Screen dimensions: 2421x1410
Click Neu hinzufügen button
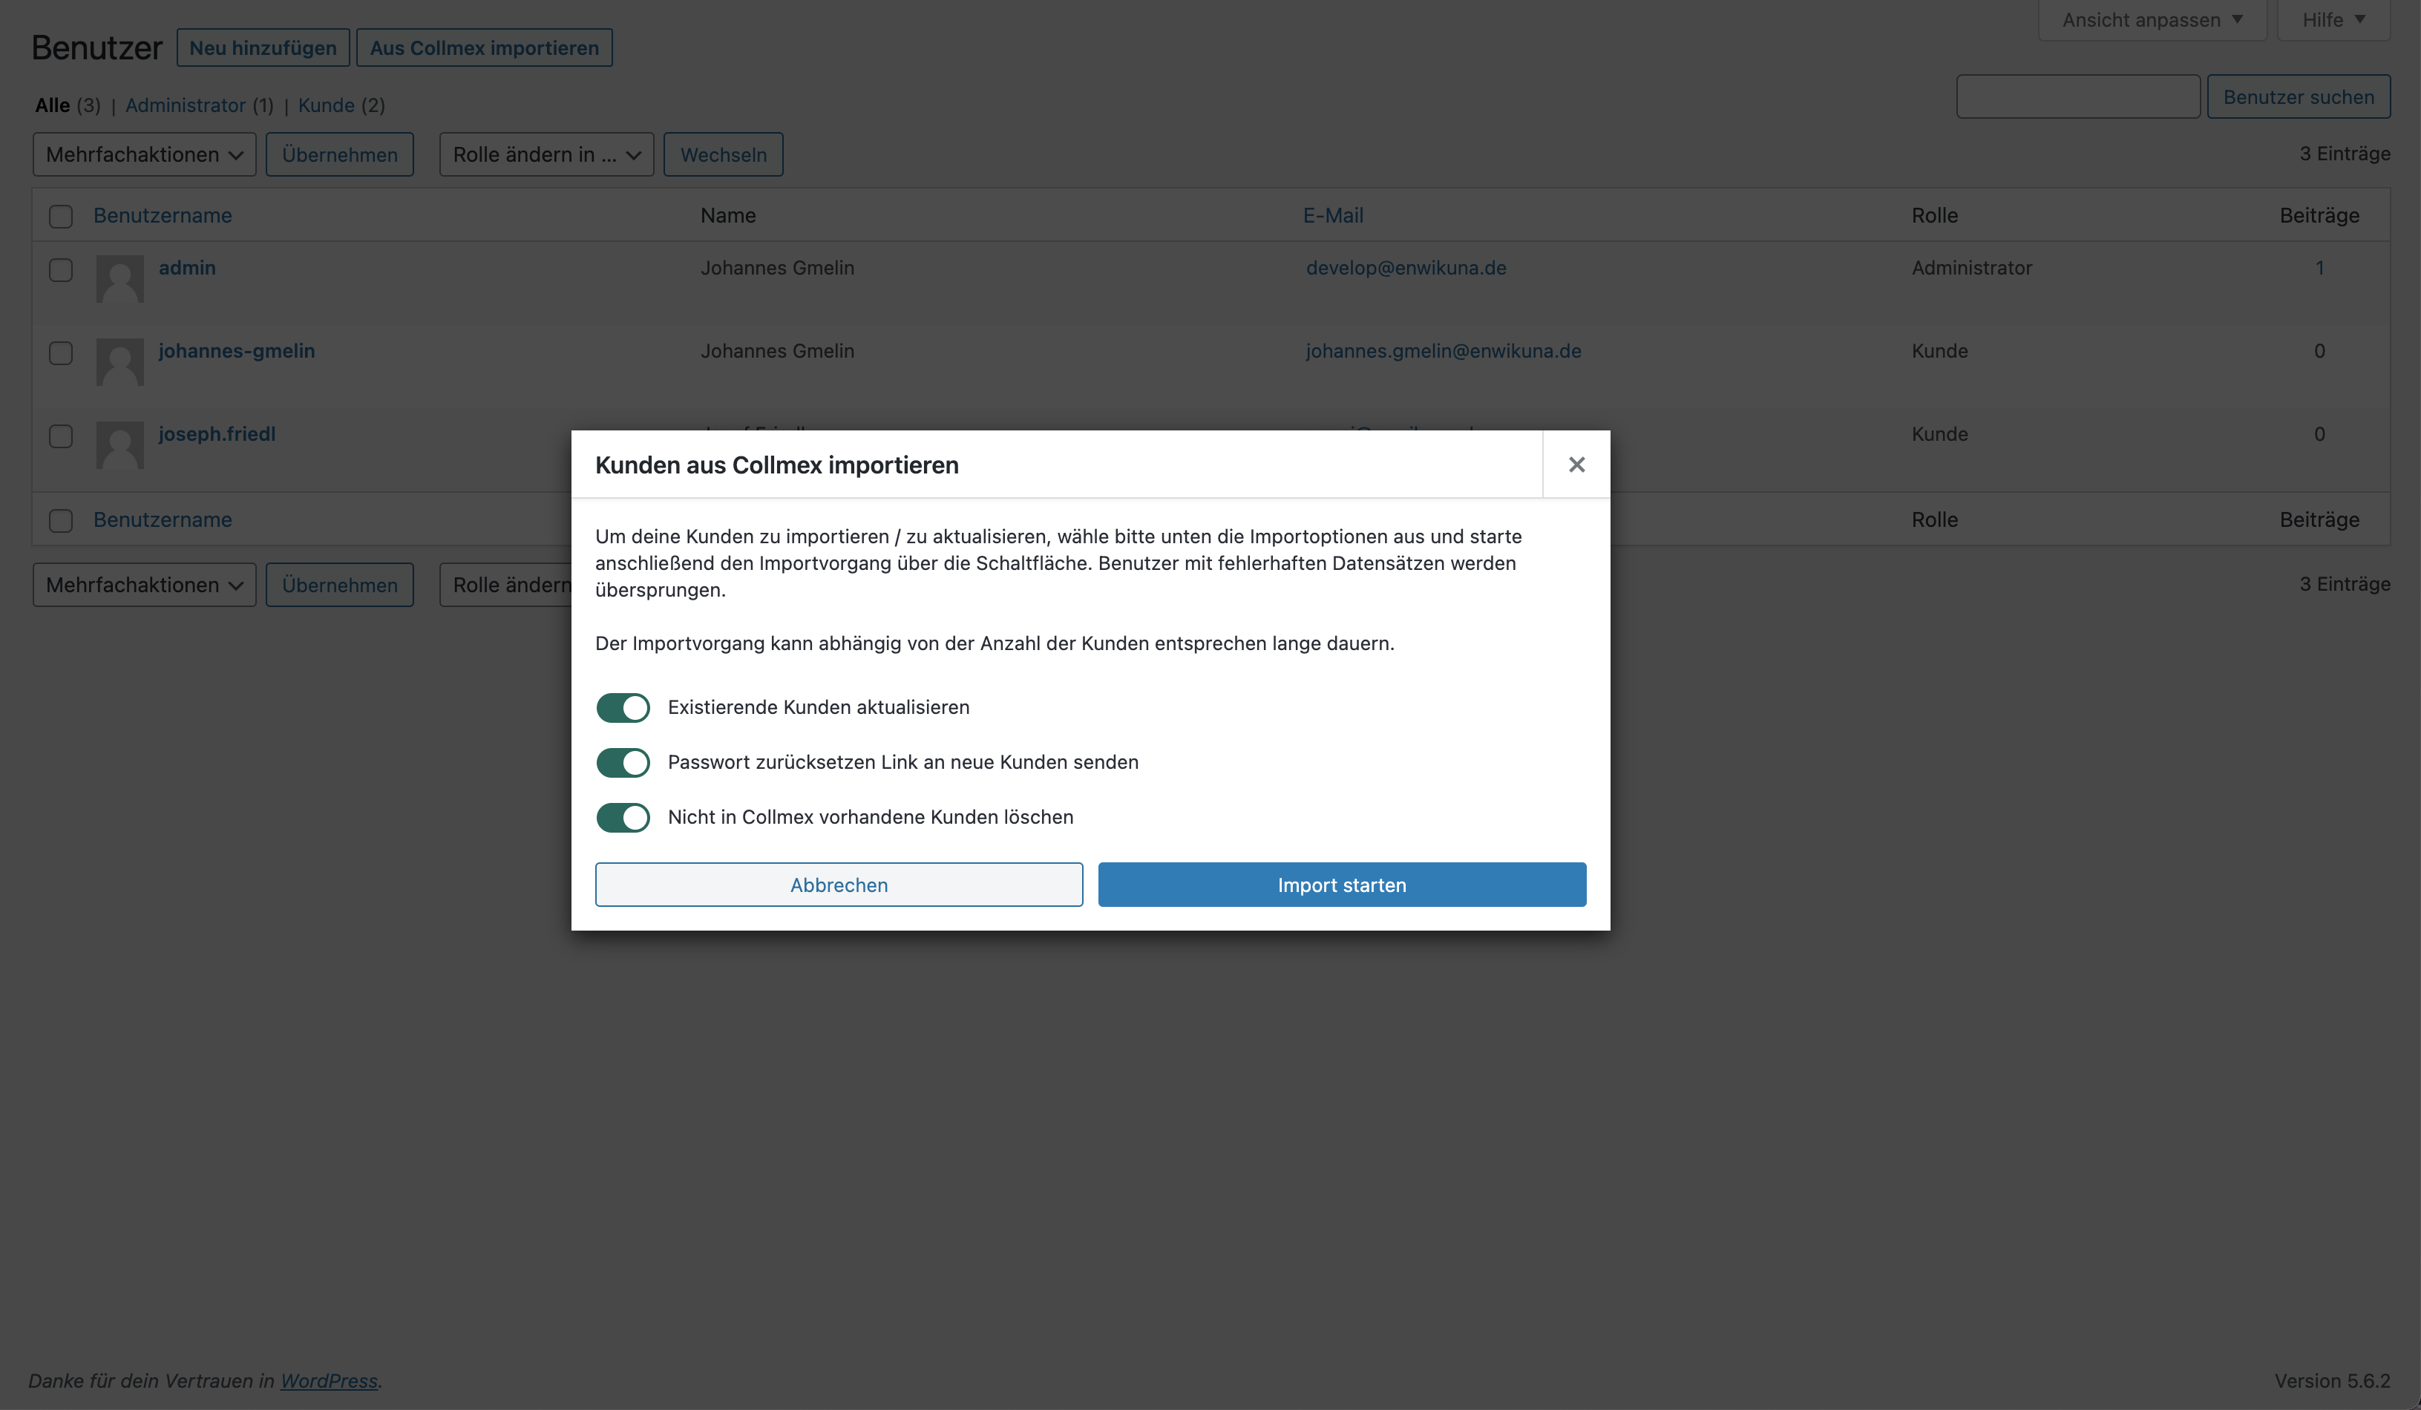(263, 48)
